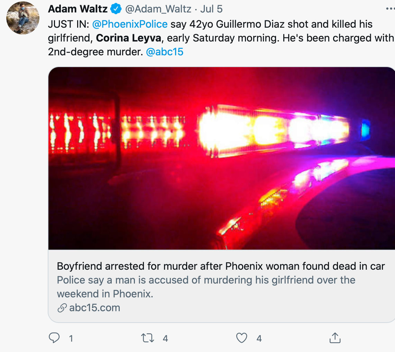Open the 'Boyfriend arrested for murder' headline
395x352 pixels.
(x=221, y=266)
